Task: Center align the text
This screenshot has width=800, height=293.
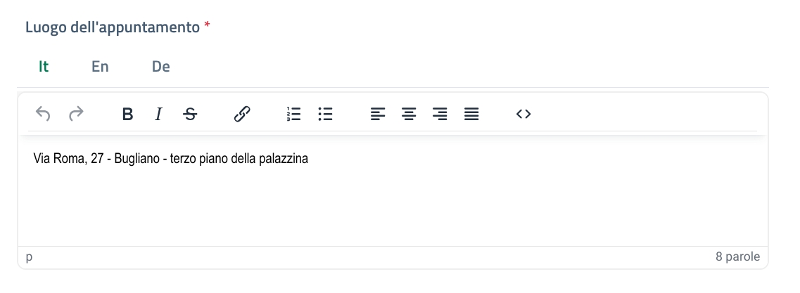Action: (409, 114)
